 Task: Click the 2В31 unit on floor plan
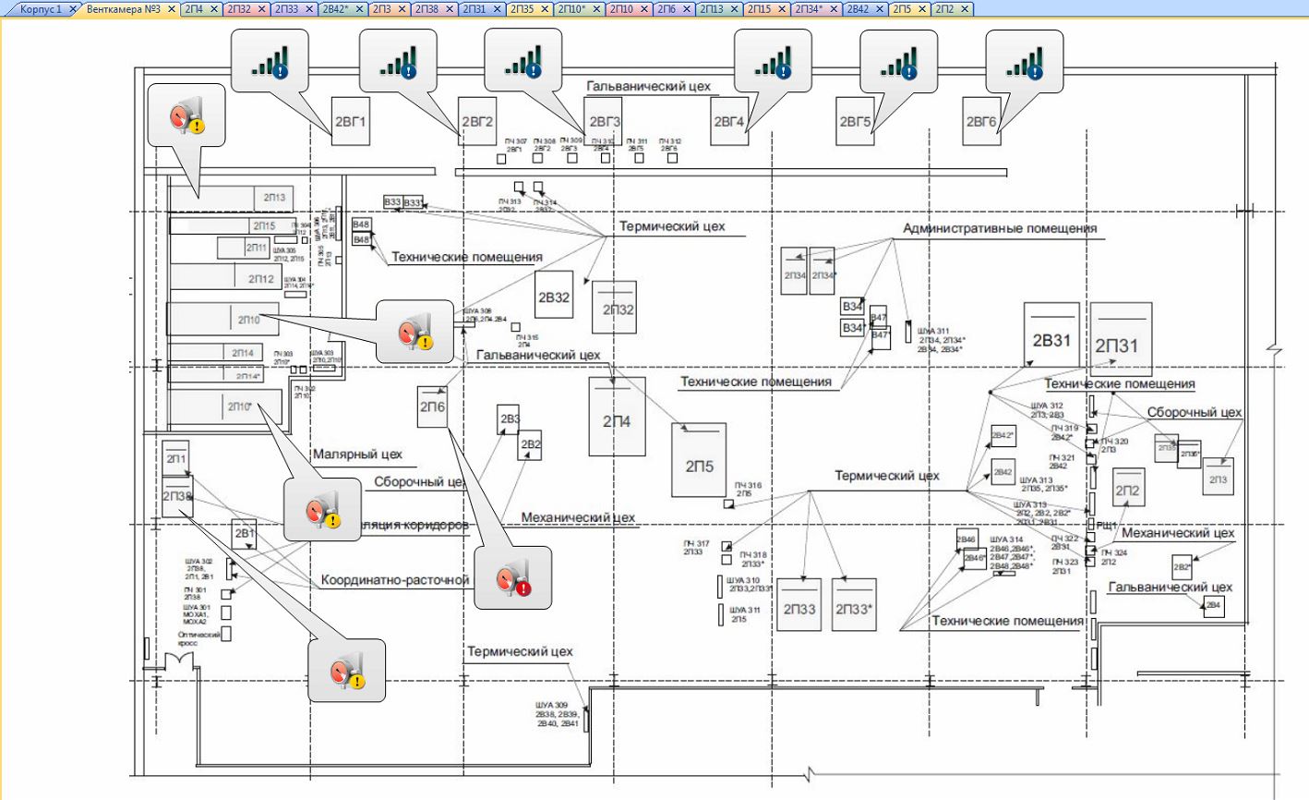[x=1051, y=339]
